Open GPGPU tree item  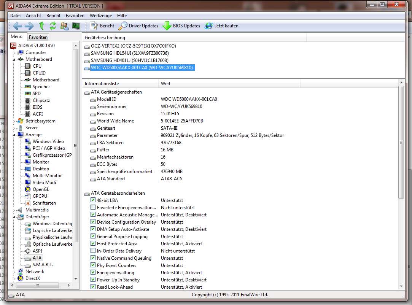click(x=40, y=196)
